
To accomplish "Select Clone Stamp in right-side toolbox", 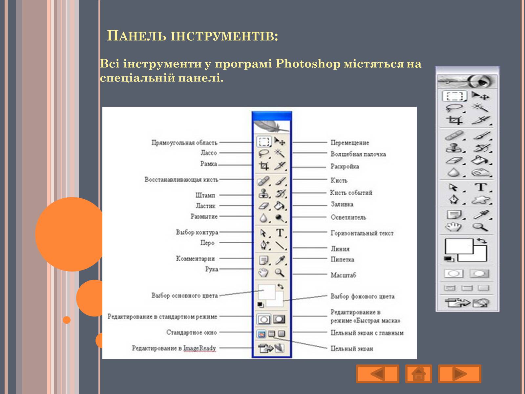I will point(455,148).
